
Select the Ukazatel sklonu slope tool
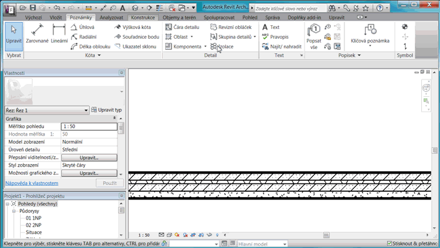(x=135, y=46)
